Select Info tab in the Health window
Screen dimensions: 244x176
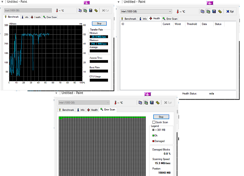[x=143, y=19]
